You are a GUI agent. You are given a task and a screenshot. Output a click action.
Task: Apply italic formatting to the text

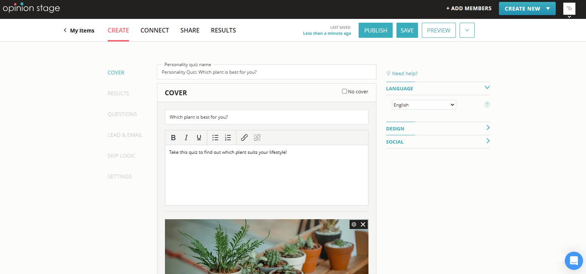point(186,138)
